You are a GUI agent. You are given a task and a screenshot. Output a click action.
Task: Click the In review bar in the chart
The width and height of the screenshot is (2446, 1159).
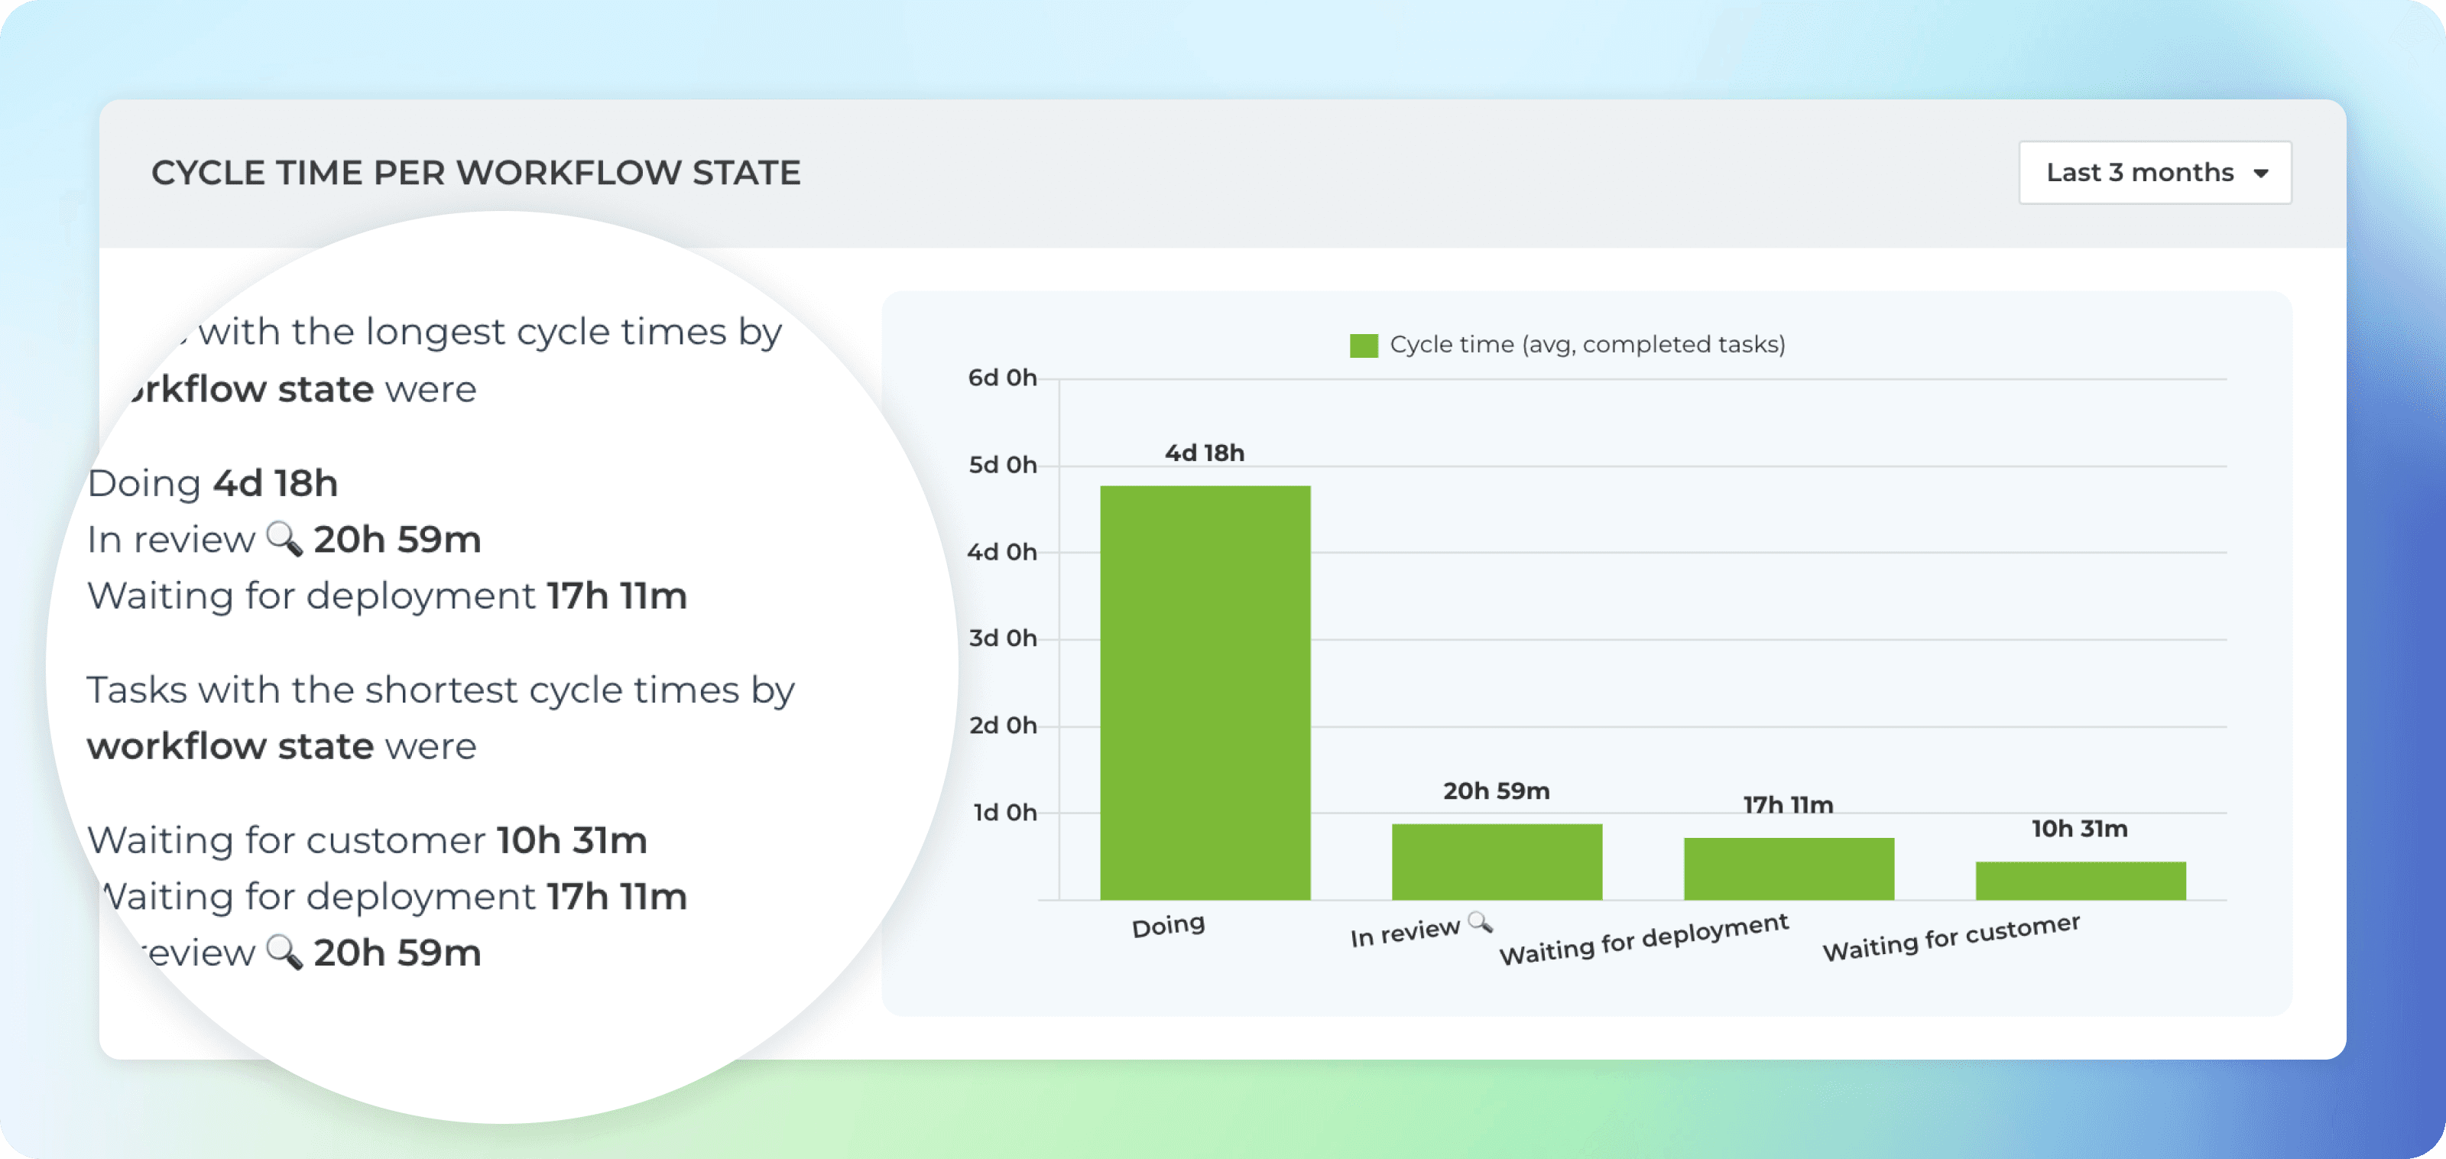point(1497,862)
